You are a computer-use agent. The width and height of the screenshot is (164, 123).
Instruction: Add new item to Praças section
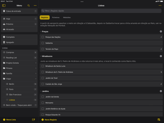coord(161,31)
